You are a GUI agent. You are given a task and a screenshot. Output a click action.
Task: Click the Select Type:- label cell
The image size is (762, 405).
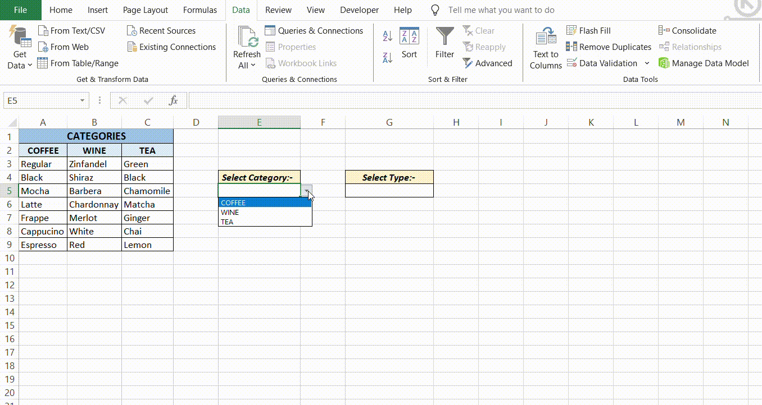(x=389, y=177)
